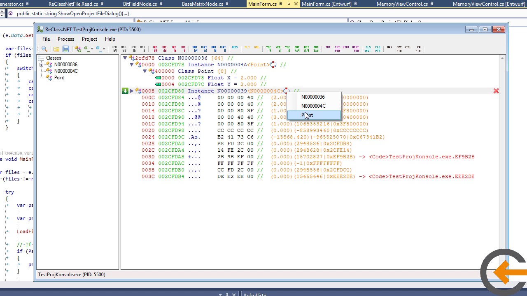Viewport: 527px width, 296px height.
Task: Open the Project menu
Action: tap(89, 39)
